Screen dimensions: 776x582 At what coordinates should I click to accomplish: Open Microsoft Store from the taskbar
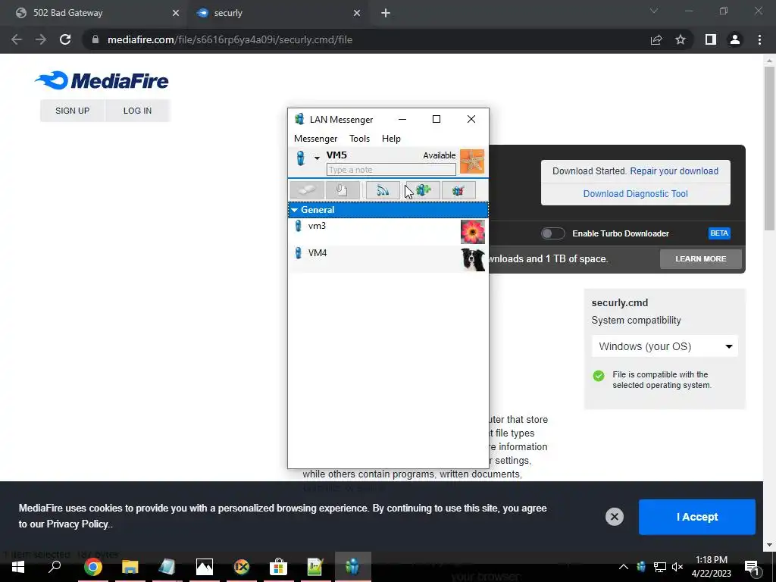point(278,567)
